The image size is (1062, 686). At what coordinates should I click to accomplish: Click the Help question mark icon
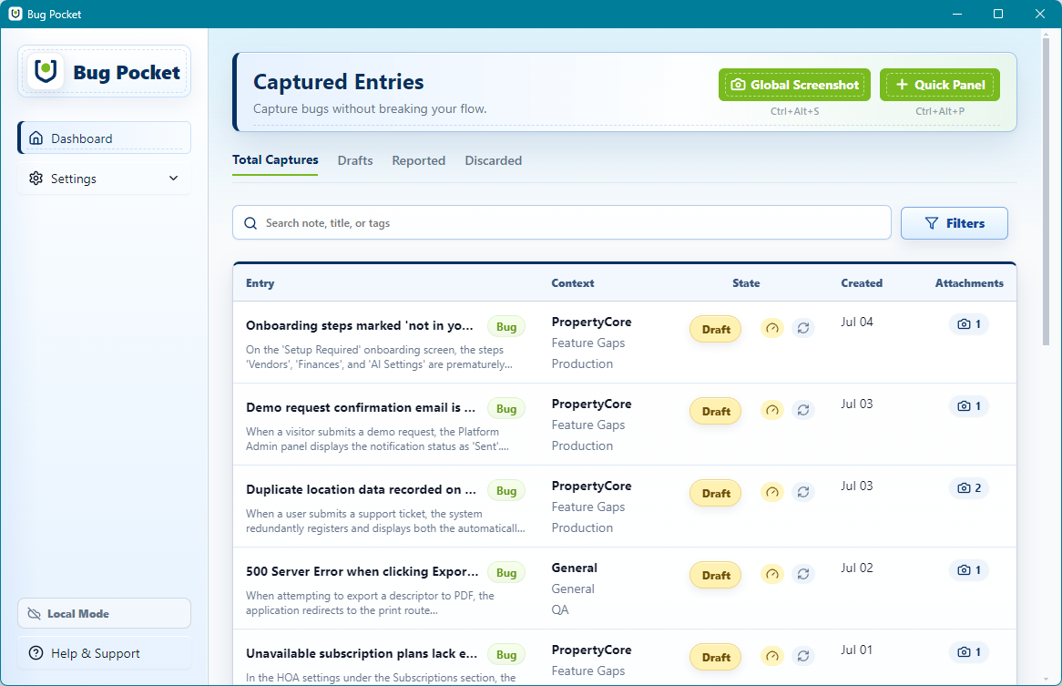36,653
